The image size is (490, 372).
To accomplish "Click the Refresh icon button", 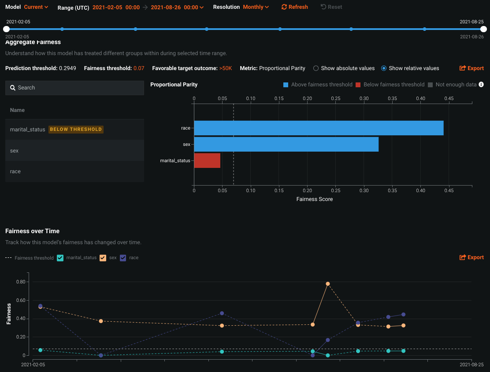I will (284, 7).
